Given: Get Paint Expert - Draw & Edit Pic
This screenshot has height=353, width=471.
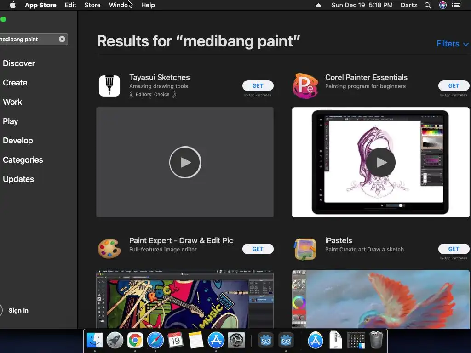Looking at the screenshot, I should 258,249.
